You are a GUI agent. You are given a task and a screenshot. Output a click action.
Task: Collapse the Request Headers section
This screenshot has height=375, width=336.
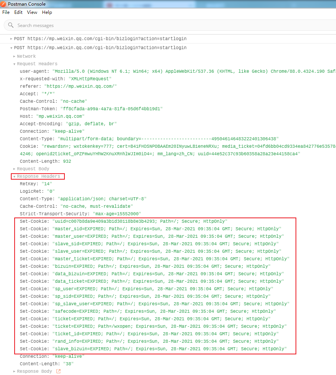tap(14, 64)
